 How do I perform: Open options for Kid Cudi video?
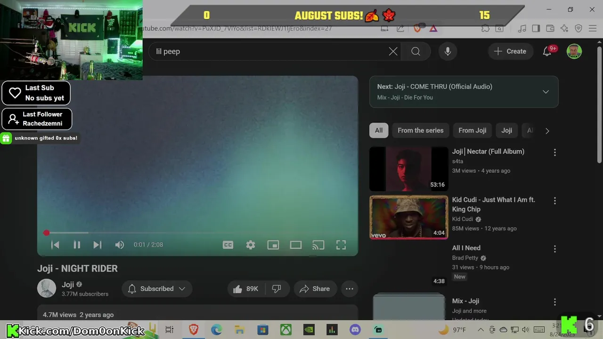click(554, 201)
